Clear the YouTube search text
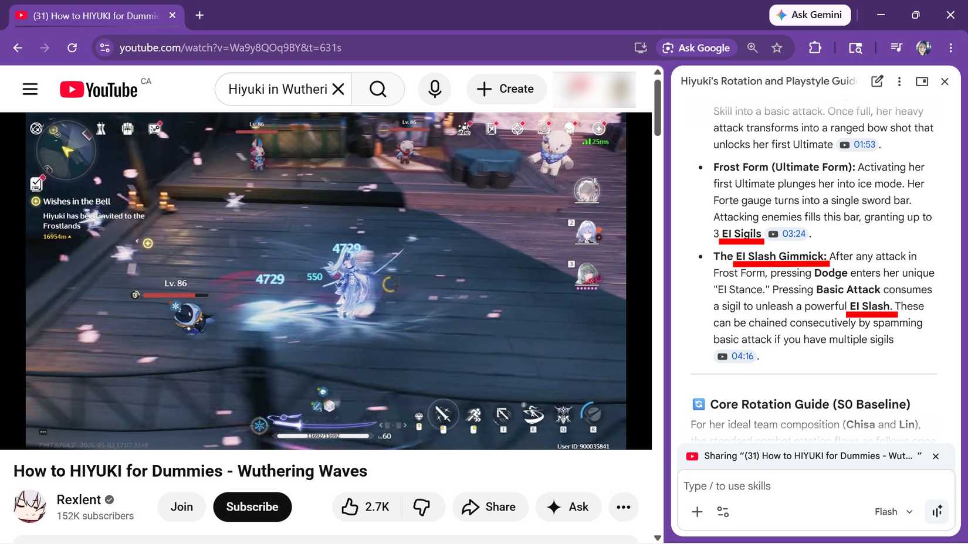 (x=338, y=89)
